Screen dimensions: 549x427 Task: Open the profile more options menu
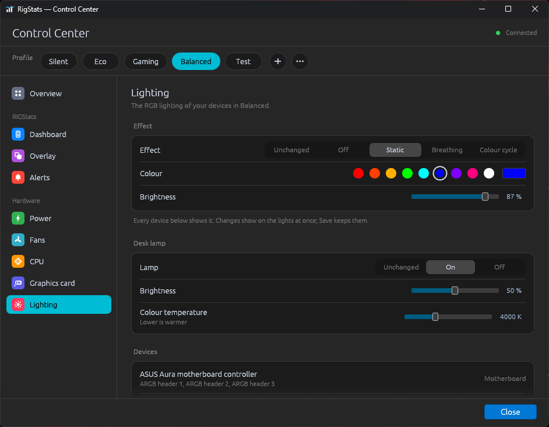(x=300, y=61)
